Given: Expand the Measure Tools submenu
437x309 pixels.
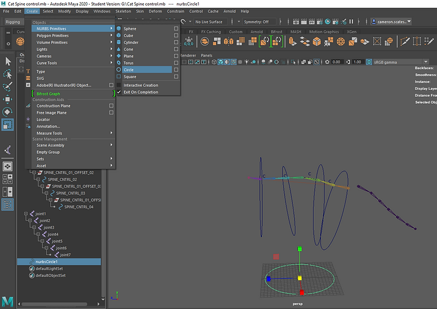Looking at the screenshot, I should tap(73, 133).
